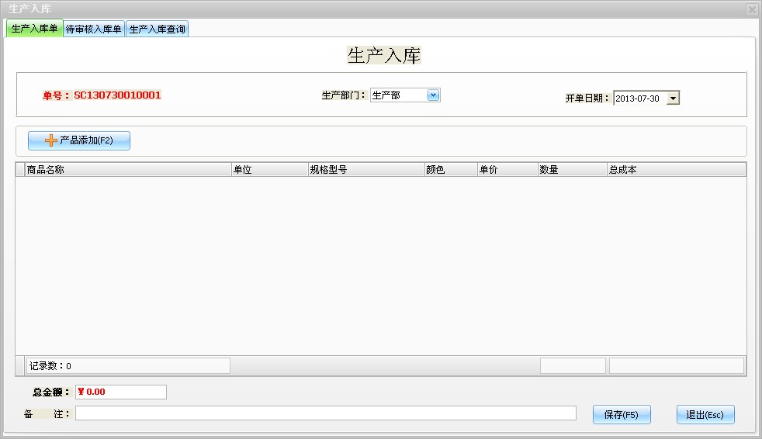This screenshot has width=762, height=439.
Task: Click the 颜色 column header
Action: [450, 170]
